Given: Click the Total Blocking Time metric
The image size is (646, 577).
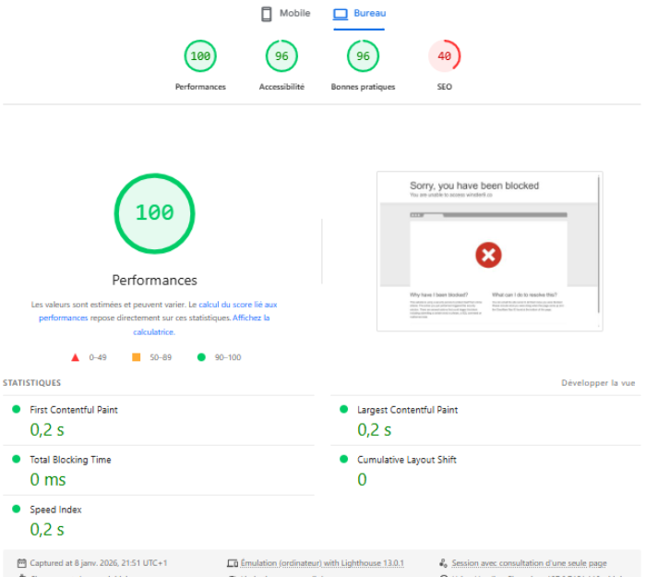Looking at the screenshot, I should click(70, 460).
